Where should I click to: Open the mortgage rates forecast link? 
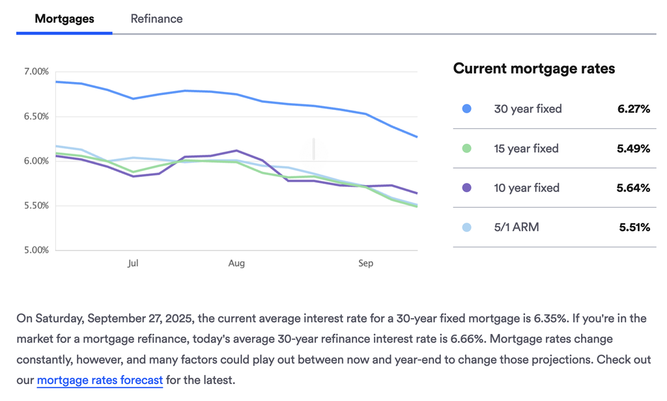pyautogui.click(x=100, y=380)
